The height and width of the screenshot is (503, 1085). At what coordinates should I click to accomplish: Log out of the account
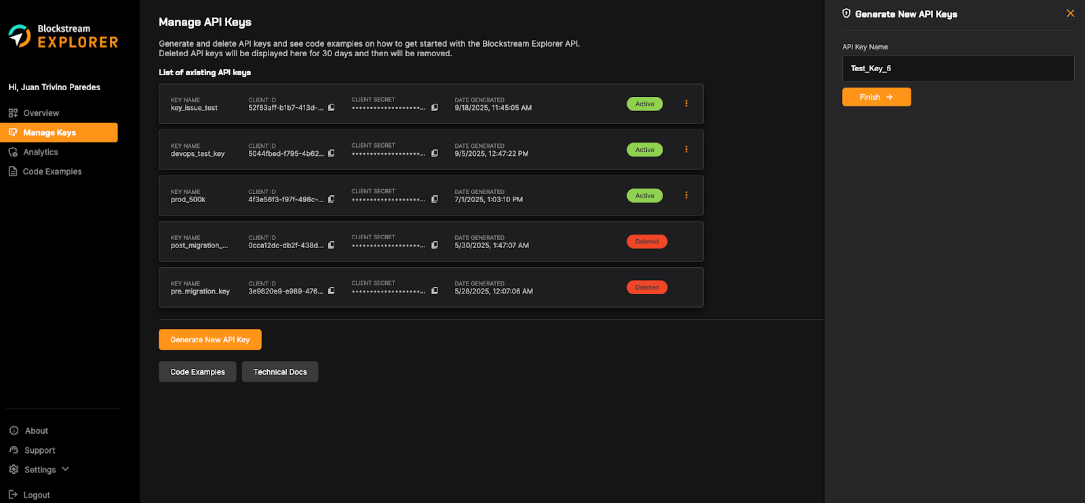pyautogui.click(x=37, y=495)
